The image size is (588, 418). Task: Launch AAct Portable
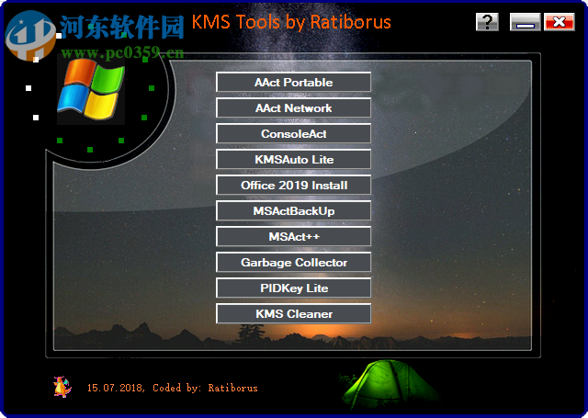293,82
